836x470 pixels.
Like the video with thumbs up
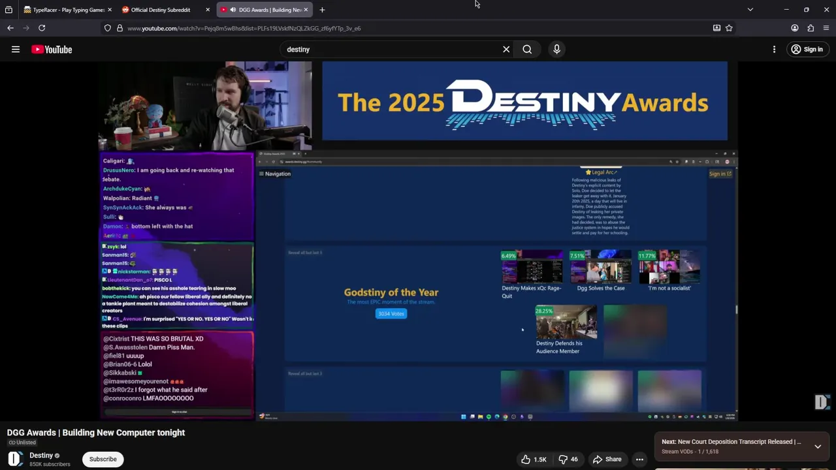click(x=534, y=460)
